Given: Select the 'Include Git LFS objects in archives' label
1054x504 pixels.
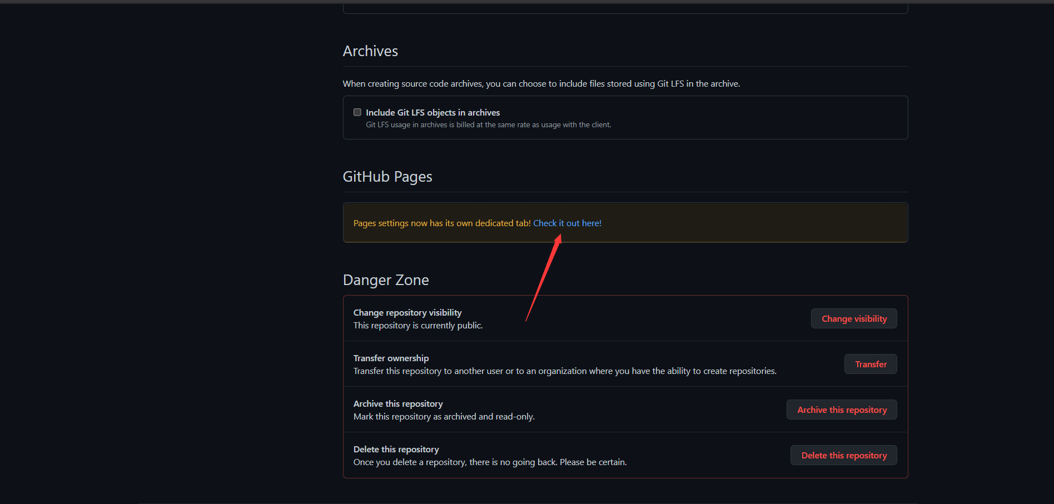Looking at the screenshot, I should pos(432,113).
